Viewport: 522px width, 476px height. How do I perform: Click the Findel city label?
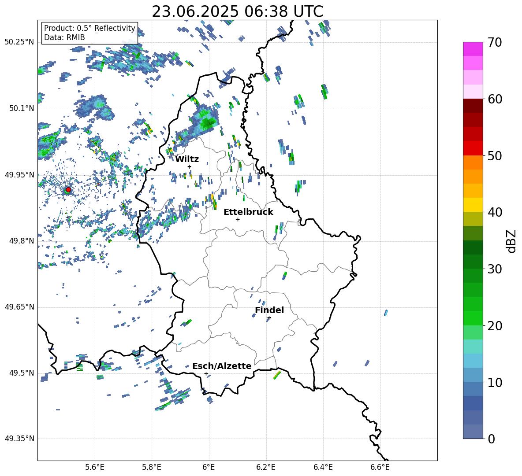point(269,310)
